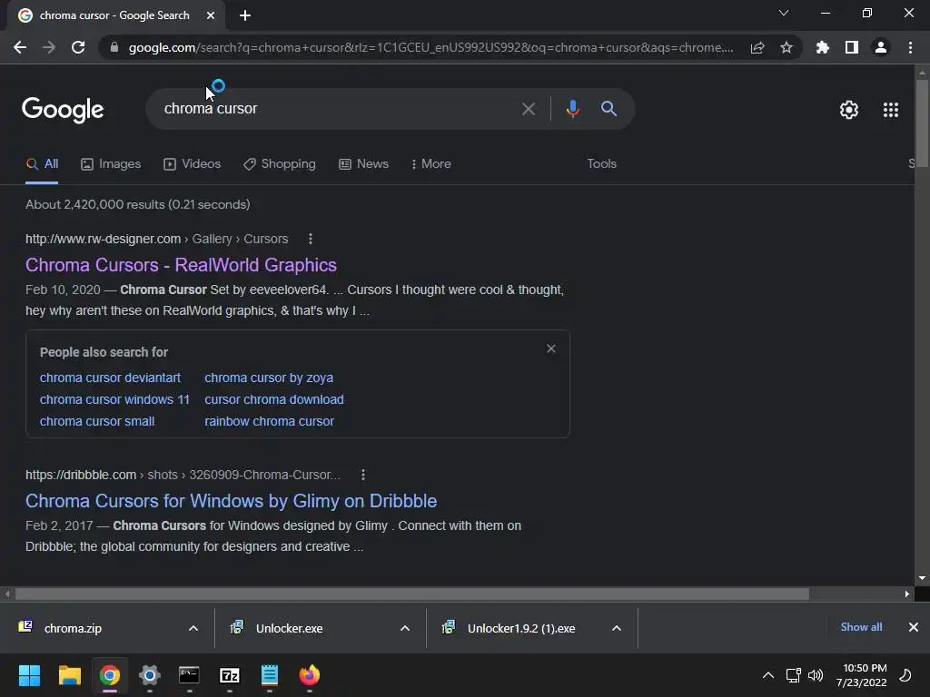Open 7-Zip from the taskbar
This screenshot has height=697, width=930.
click(x=230, y=675)
